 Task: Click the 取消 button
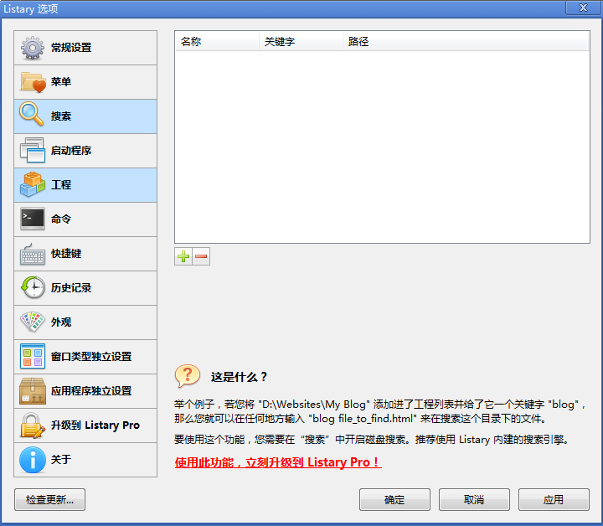coord(474,500)
